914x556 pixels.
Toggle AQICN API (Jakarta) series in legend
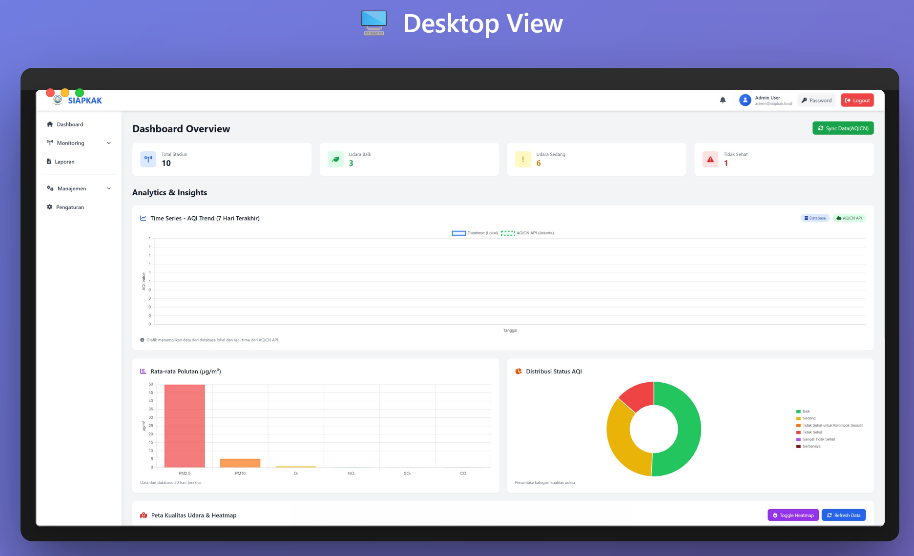click(527, 233)
